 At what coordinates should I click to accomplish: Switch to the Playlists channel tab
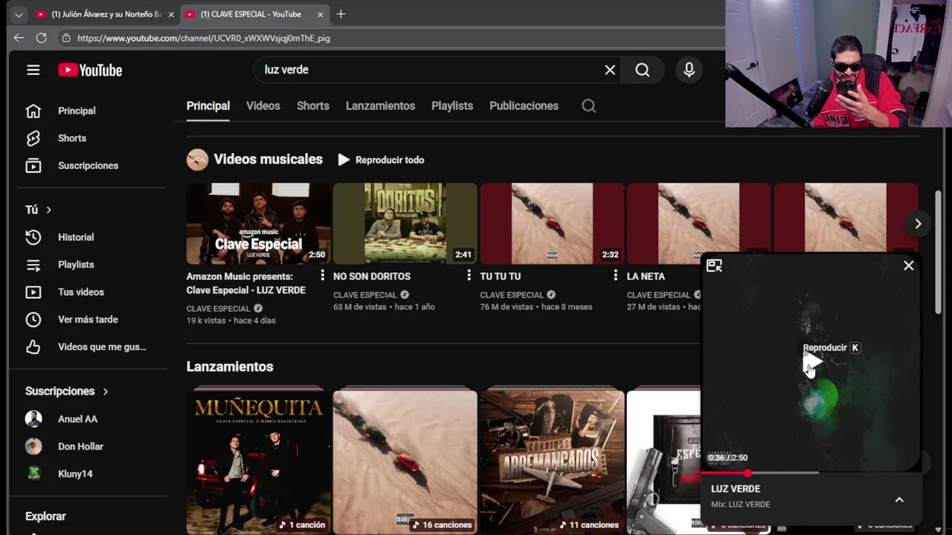click(x=452, y=106)
